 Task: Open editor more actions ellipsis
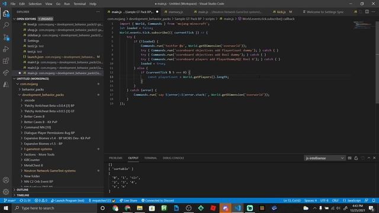pos(374,12)
